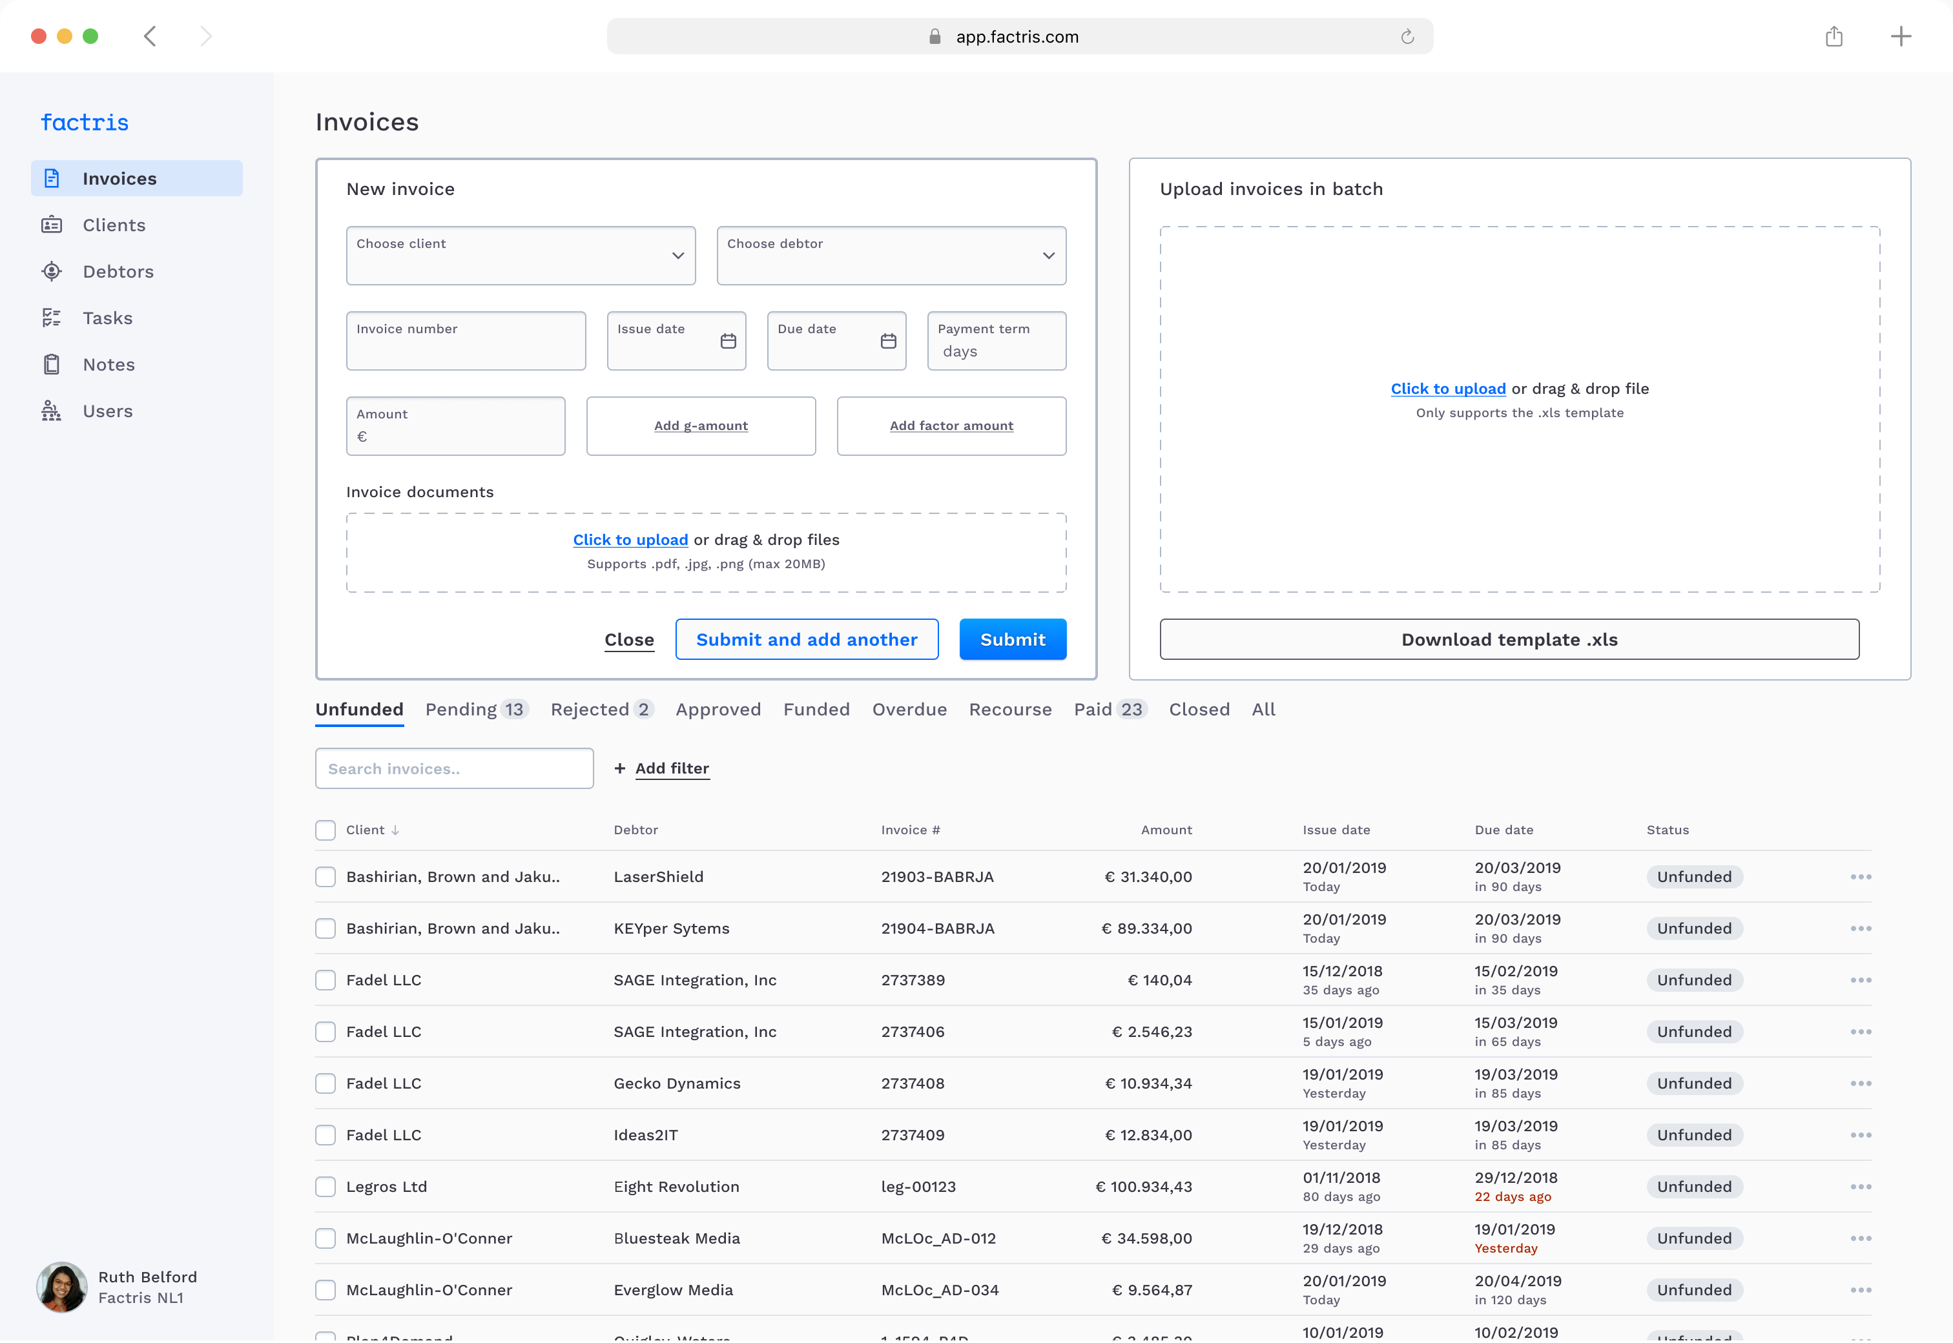Click Ruth Belford's profile avatar
Image resolution: width=1953 pixels, height=1343 pixels.
coord(61,1287)
